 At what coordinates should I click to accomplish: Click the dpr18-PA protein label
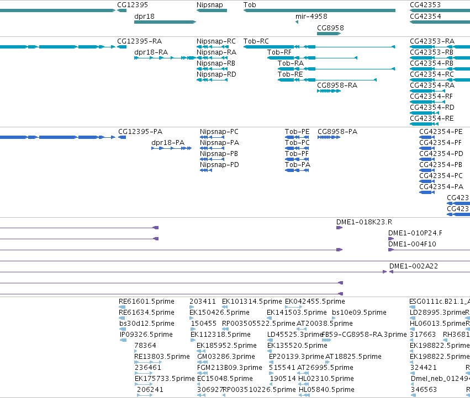click(167, 143)
